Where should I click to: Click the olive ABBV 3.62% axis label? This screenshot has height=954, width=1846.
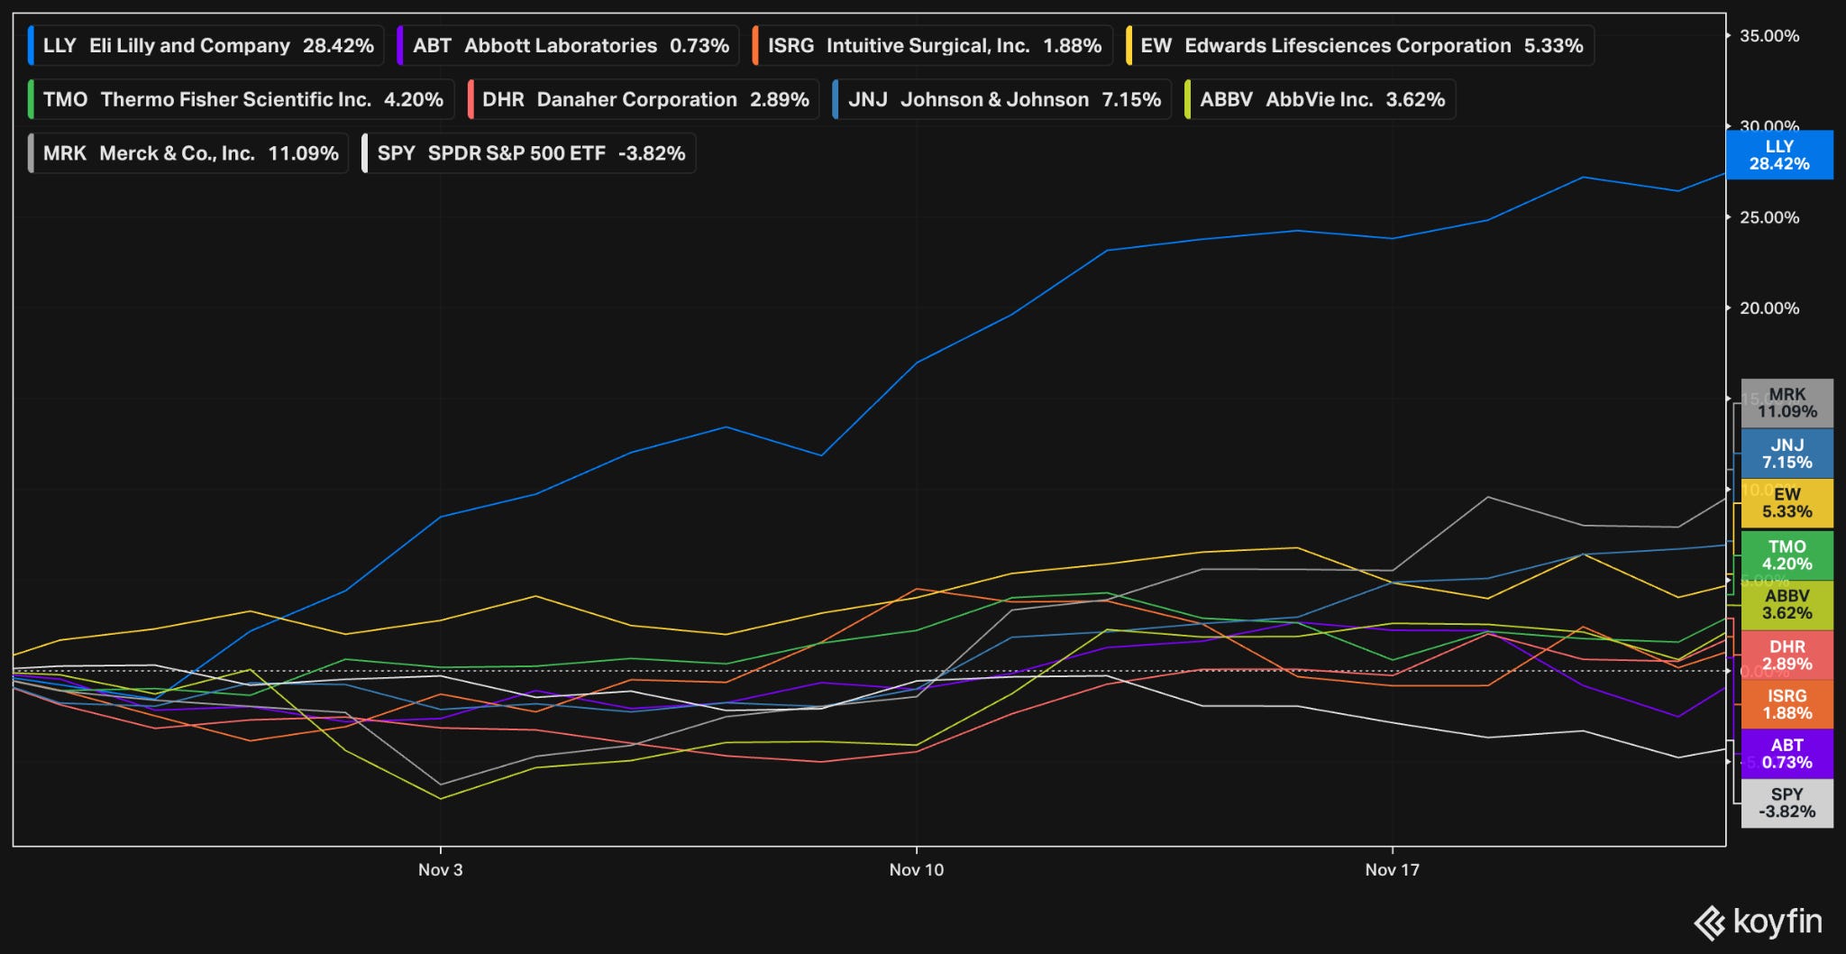1787,605
